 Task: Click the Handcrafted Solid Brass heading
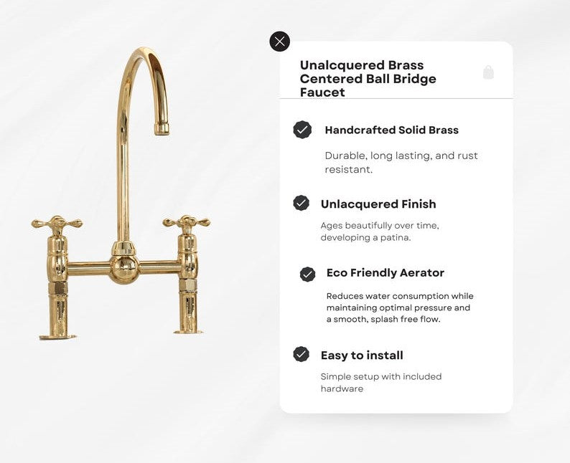coord(391,130)
